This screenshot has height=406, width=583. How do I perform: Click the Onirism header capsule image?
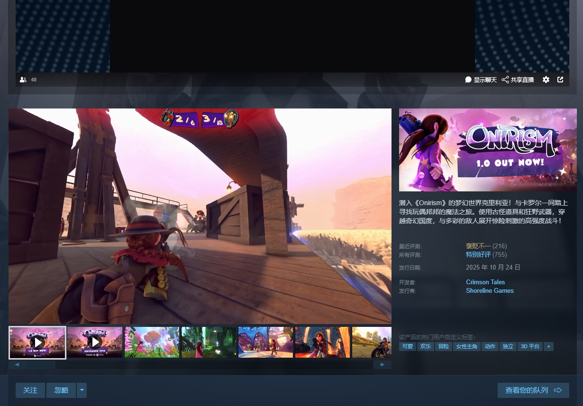pos(488,150)
